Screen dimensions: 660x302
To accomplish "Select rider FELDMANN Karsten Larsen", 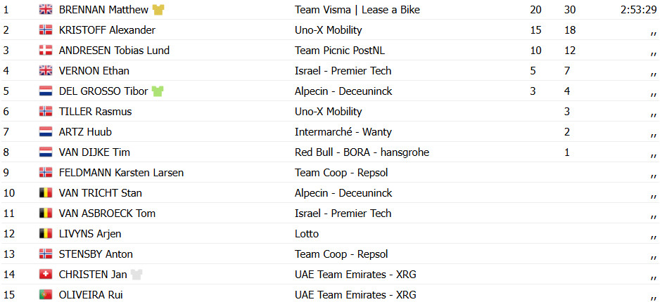I will pos(121,173).
